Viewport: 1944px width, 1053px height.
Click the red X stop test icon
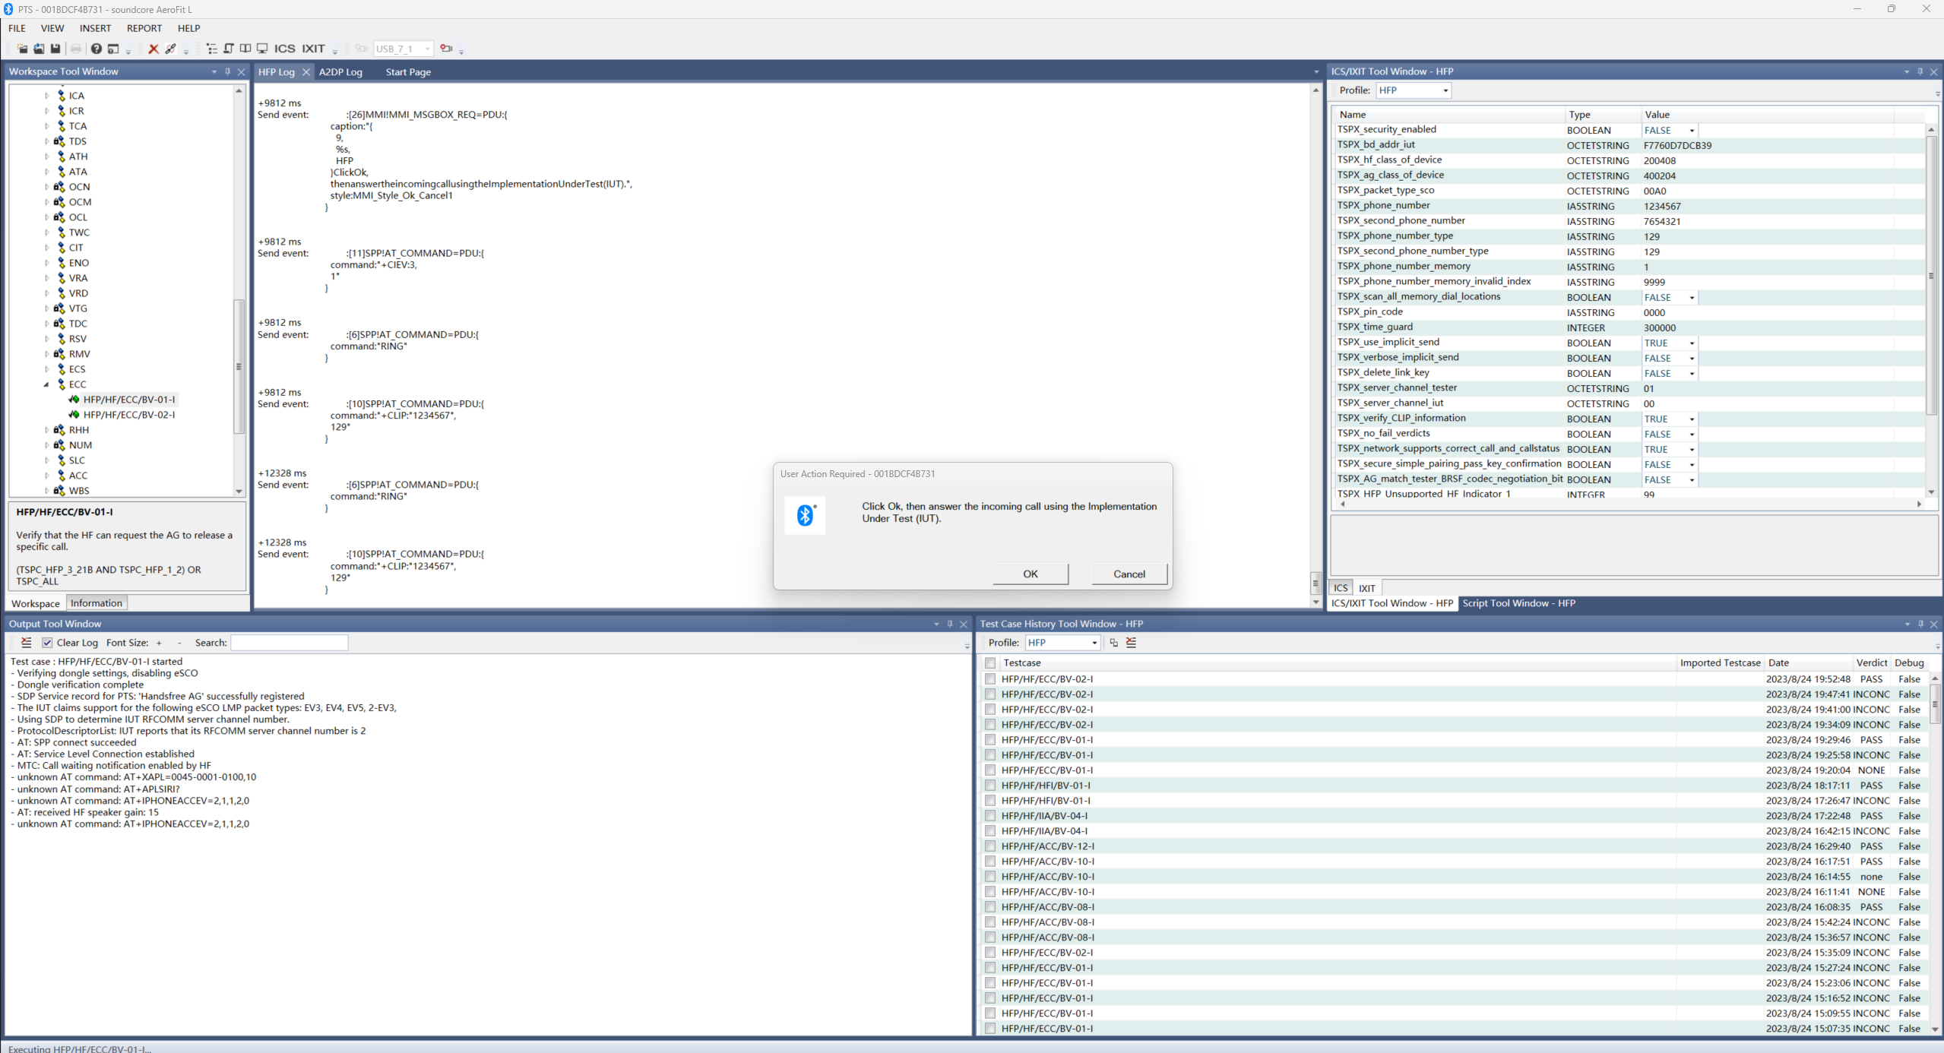pos(153,49)
